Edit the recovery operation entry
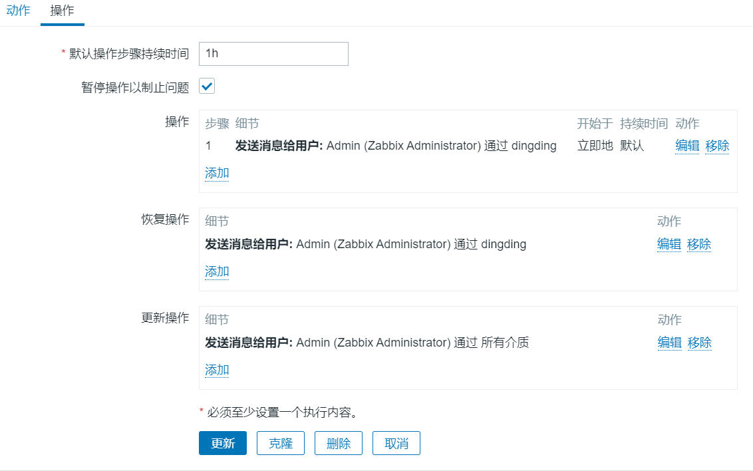753x471 pixels. pyautogui.click(x=669, y=244)
